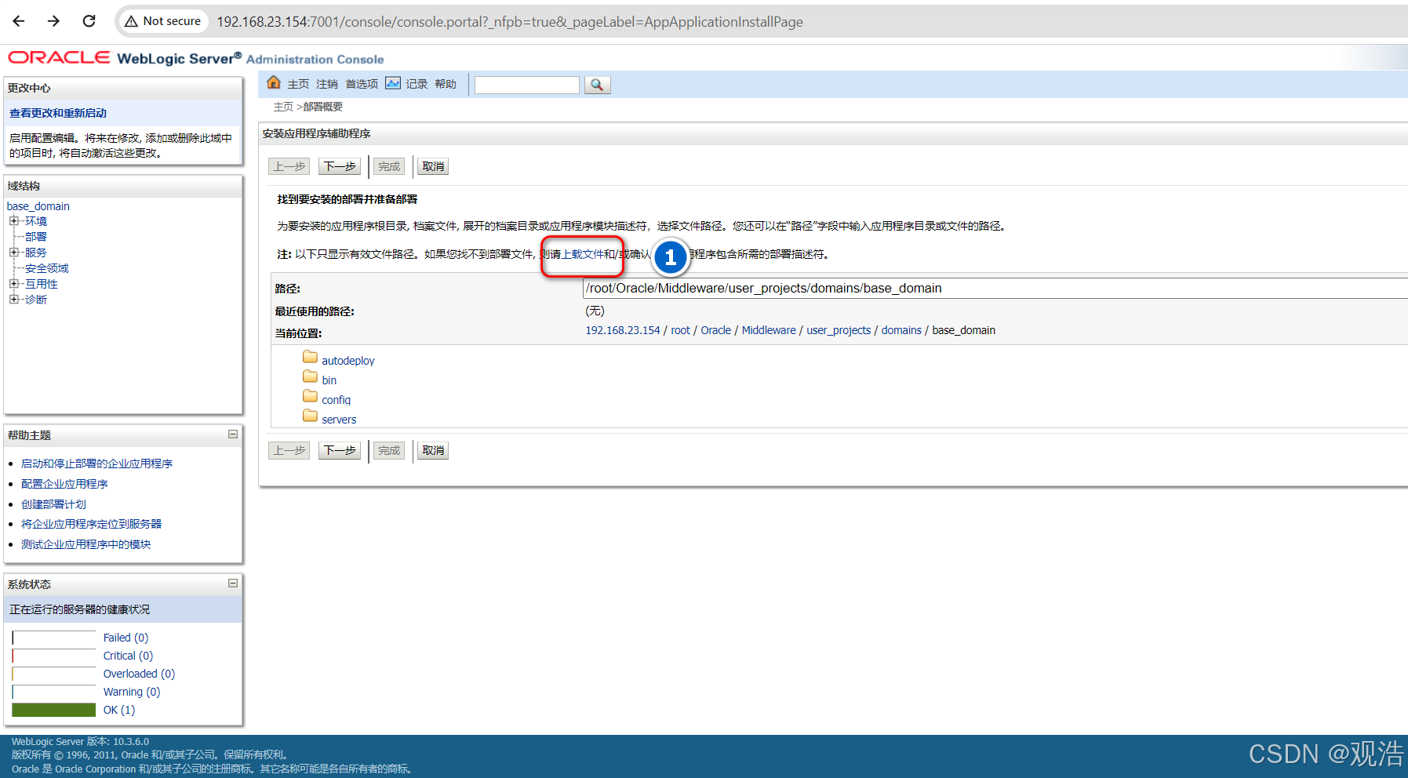Open the bin folder icon
The height and width of the screenshot is (778, 1408).
pyautogui.click(x=311, y=376)
